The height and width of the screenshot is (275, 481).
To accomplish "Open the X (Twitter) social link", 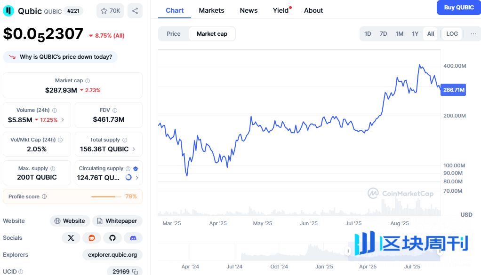I will point(71,238).
